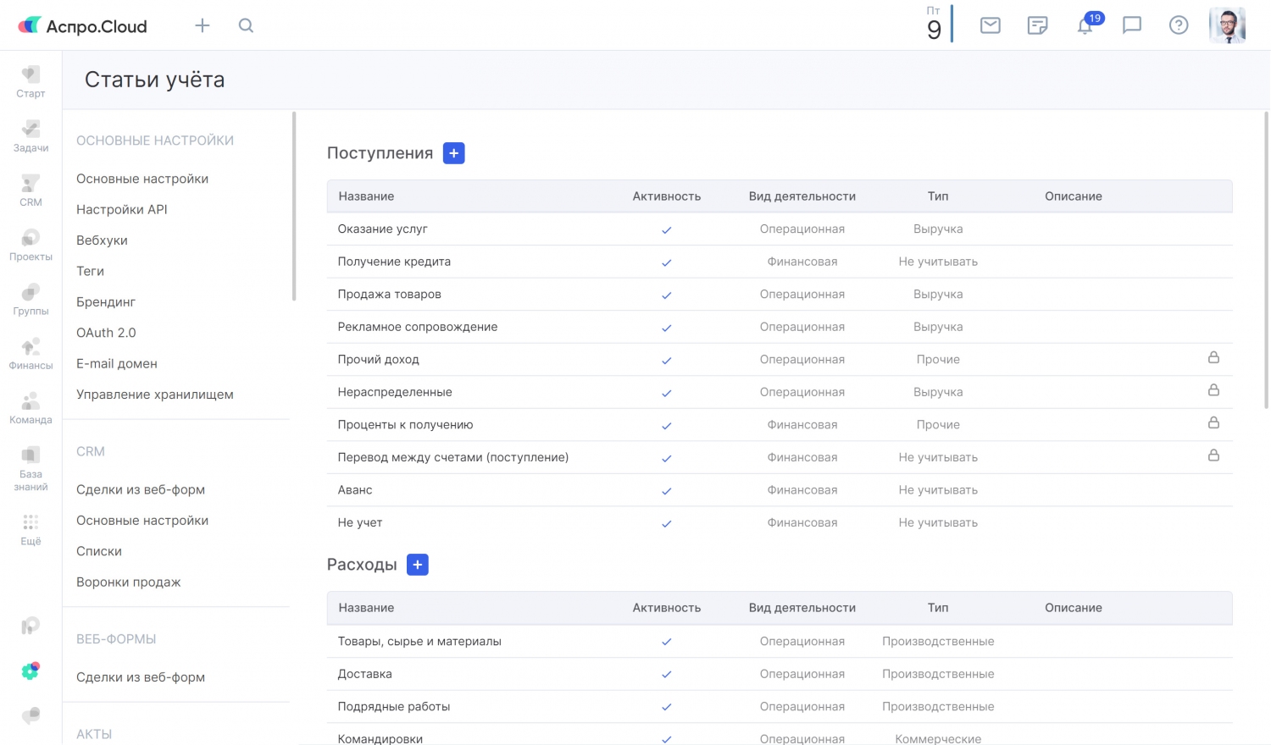Open the Финансы section in sidebar
This screenshot has height=745, width=1271.
(31, 354)
